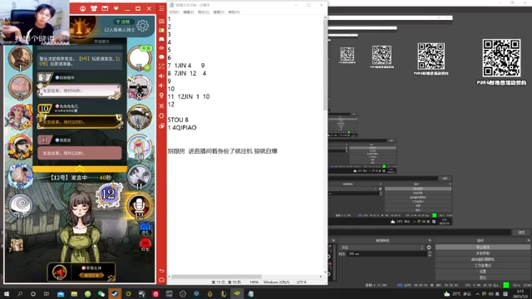Show hidden system tray icons chevron
Viewport: 532px width, 299px height.
click(478, 294)
